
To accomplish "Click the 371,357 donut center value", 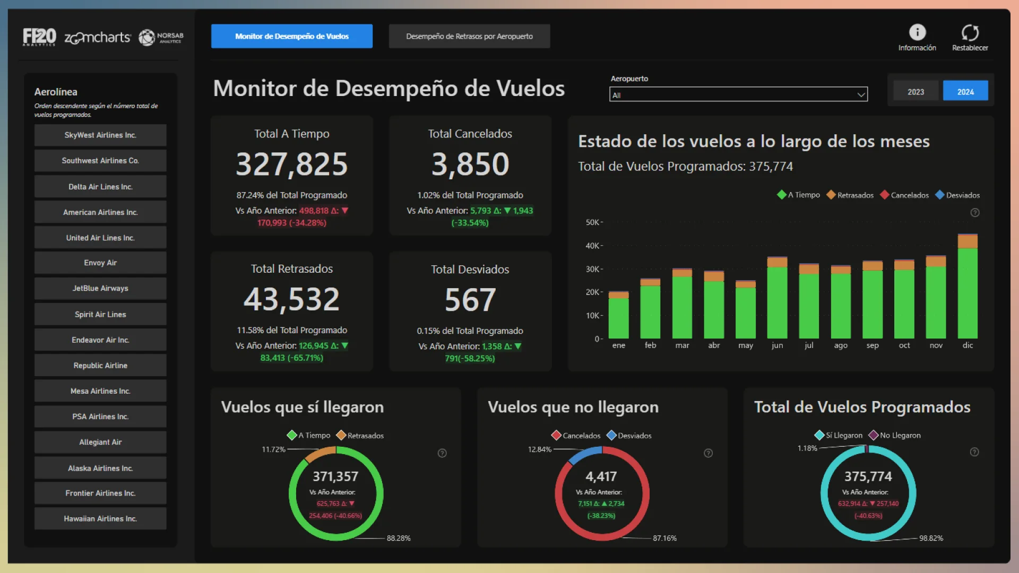I will tap(335, 476).
